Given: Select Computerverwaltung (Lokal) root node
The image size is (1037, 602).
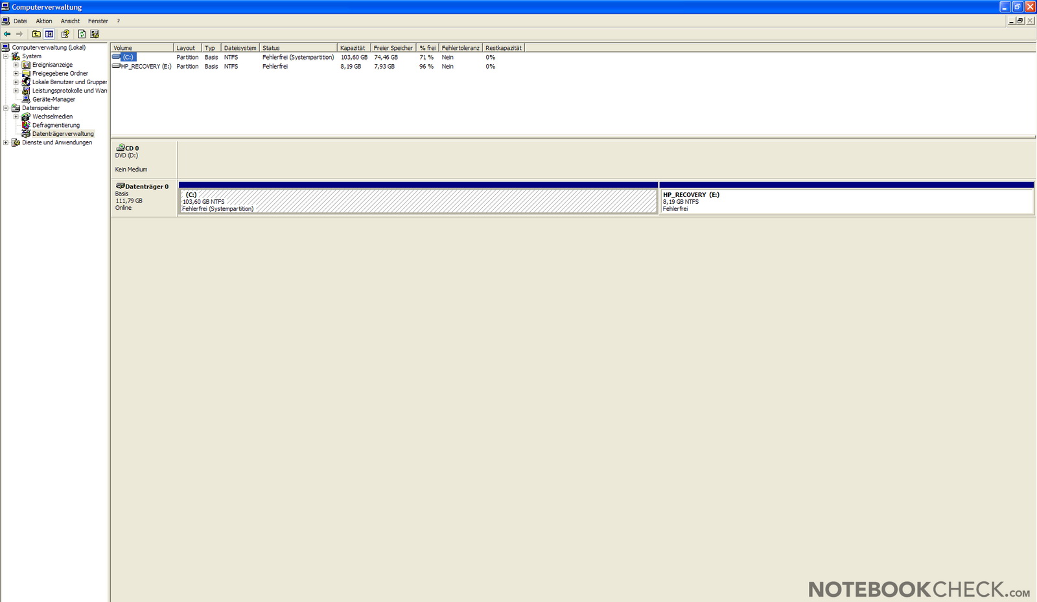Looking at the screenshot, I should click(x=49, y=47).
